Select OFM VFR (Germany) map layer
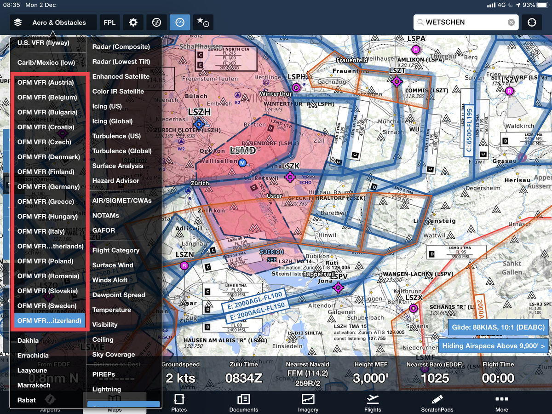Viewport: 552px width, 414px height. pyautogui.click(x=49, y=187)
